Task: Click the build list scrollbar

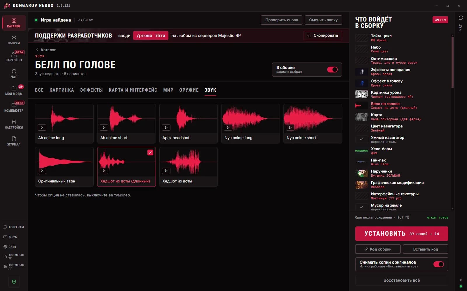Action: coord(452,62)
